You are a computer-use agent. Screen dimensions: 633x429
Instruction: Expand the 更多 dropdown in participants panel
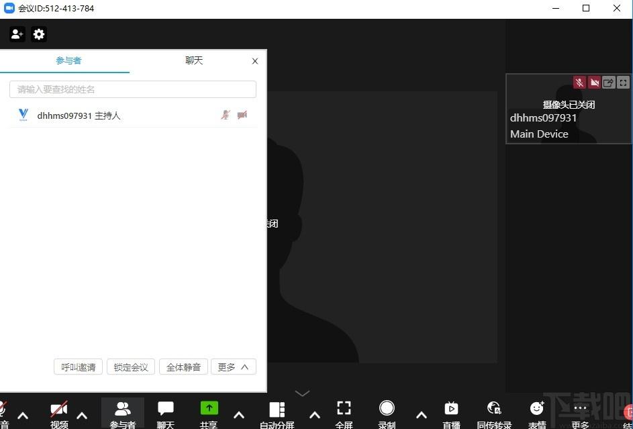pos(234,367)
